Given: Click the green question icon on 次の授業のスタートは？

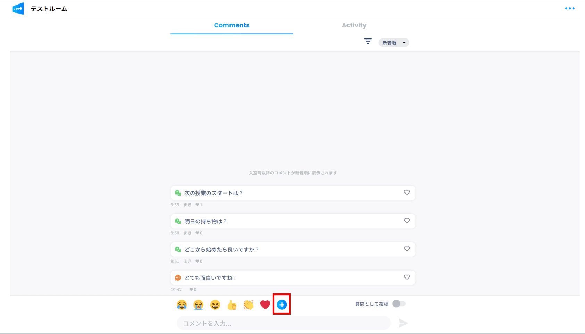Looking at the screenshot, I should (178, 193).
